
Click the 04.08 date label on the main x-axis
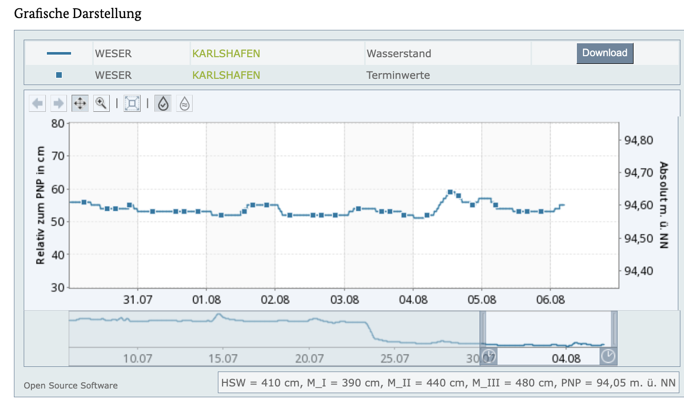[413, 299]
